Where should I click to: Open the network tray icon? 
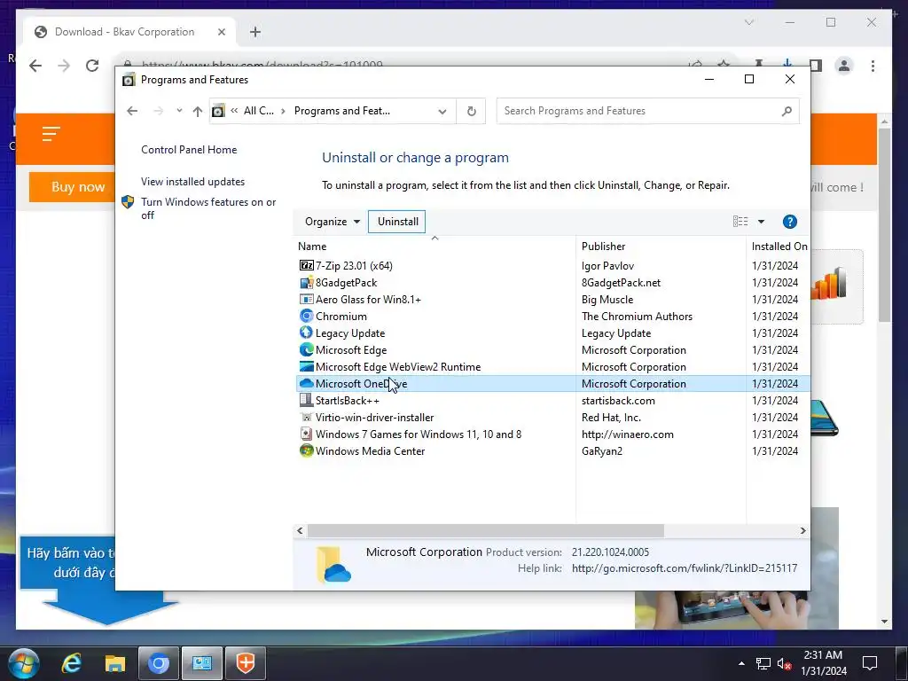coord(763,663)
